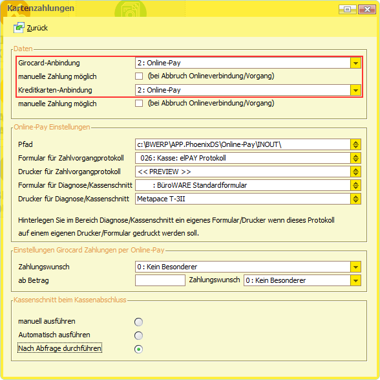The height and width of the screenshot is (380, 380).
Task: Click the Zahlungswunsch field next to ab Betrag
Action: (x=297, y=281)
